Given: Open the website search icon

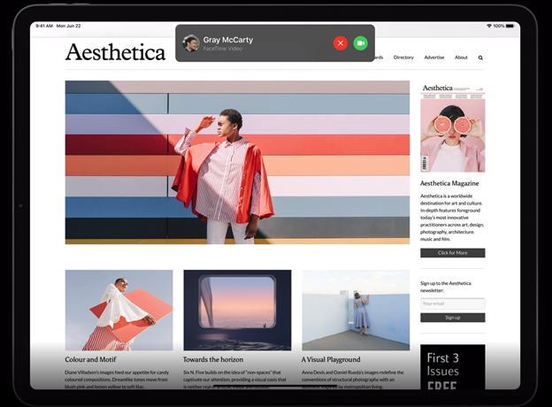Looking at the screenshot, I should coord(480,58).
